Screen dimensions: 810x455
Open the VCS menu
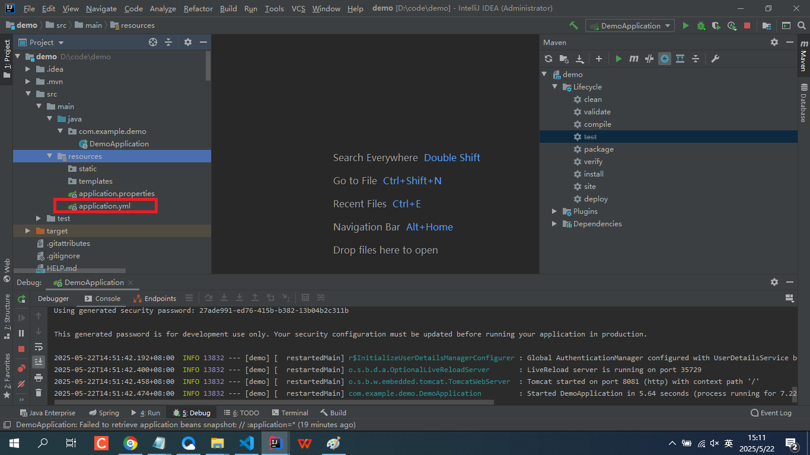point(298,8)
